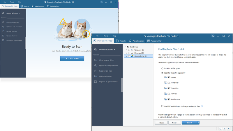Click Clean up your drives icon in front window
Viewport: 233px width, 131px height.
pyautogui.click(x=96, y=60)
